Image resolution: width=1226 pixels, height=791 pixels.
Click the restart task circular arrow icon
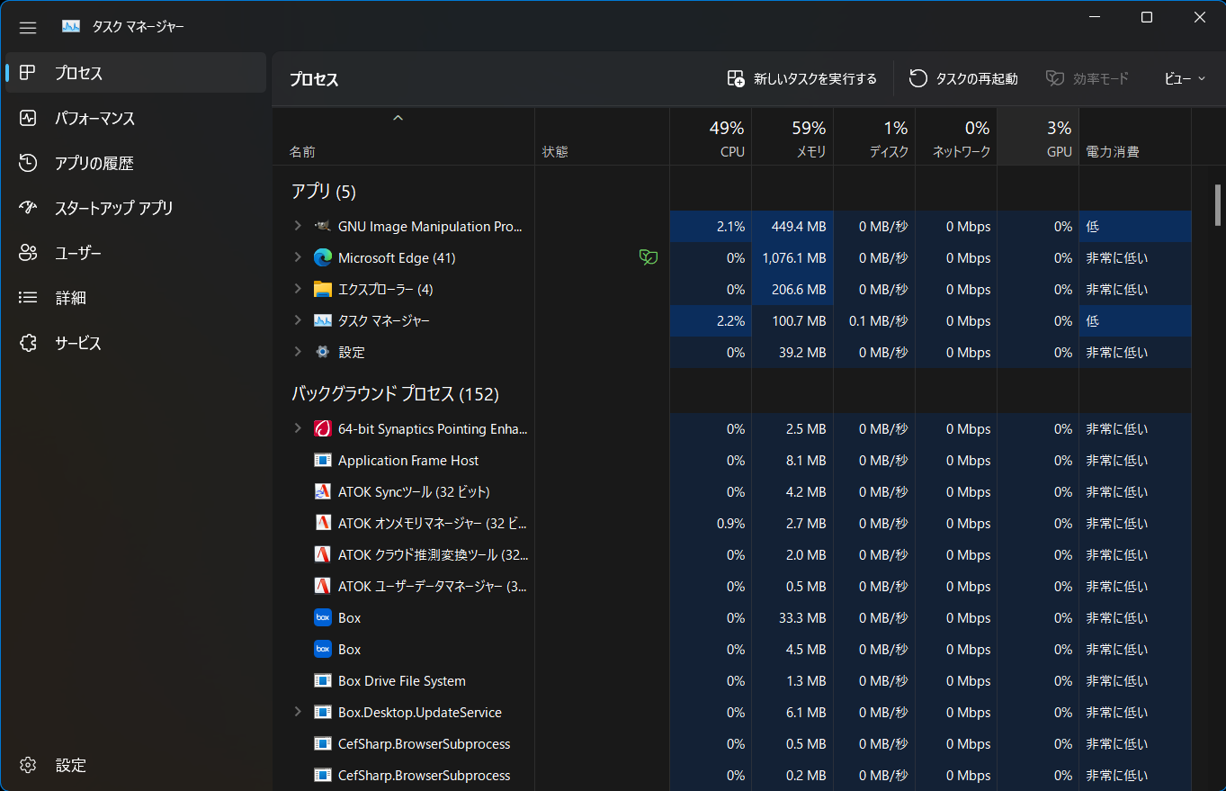917,78
